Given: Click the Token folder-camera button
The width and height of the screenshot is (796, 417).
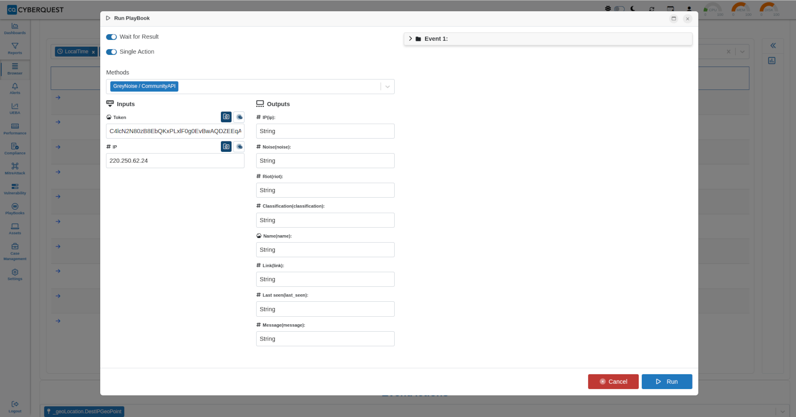Looking at the screenshot, I should coord(226,117).
